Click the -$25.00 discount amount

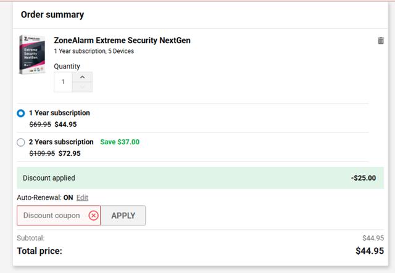click(364, 178)
